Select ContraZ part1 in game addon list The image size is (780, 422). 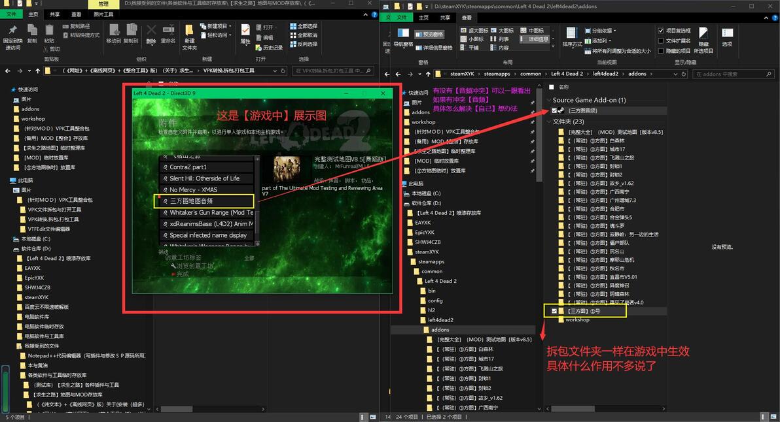click(x=207, y=167)
